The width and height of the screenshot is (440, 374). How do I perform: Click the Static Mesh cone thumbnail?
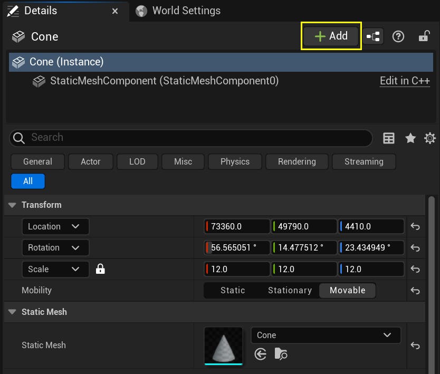223,346
